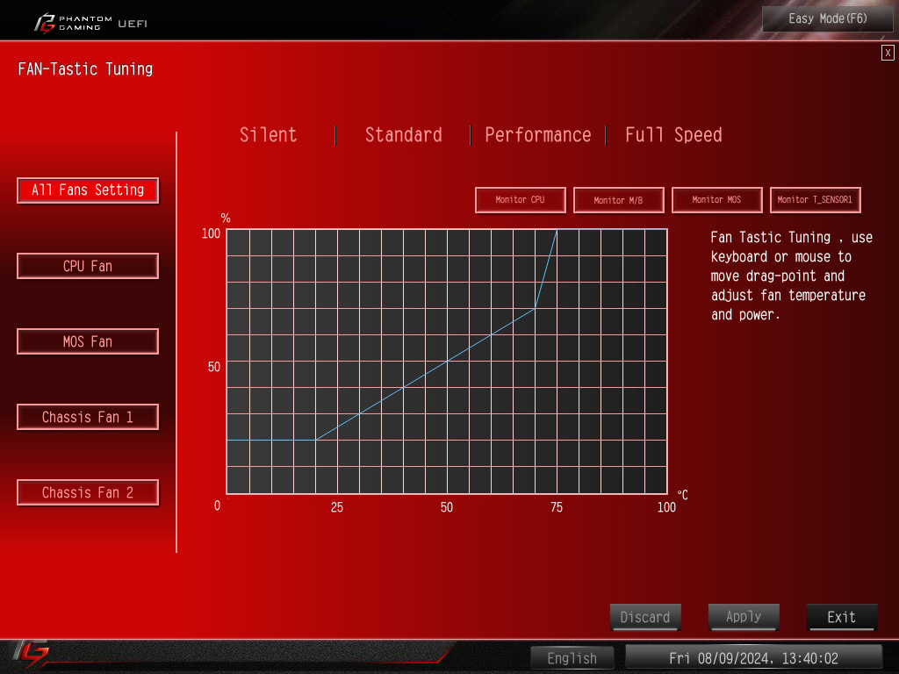The width and height of the screenshot is (899, 674).
Task: Select Chassis Fan 2
Action: 88,492
